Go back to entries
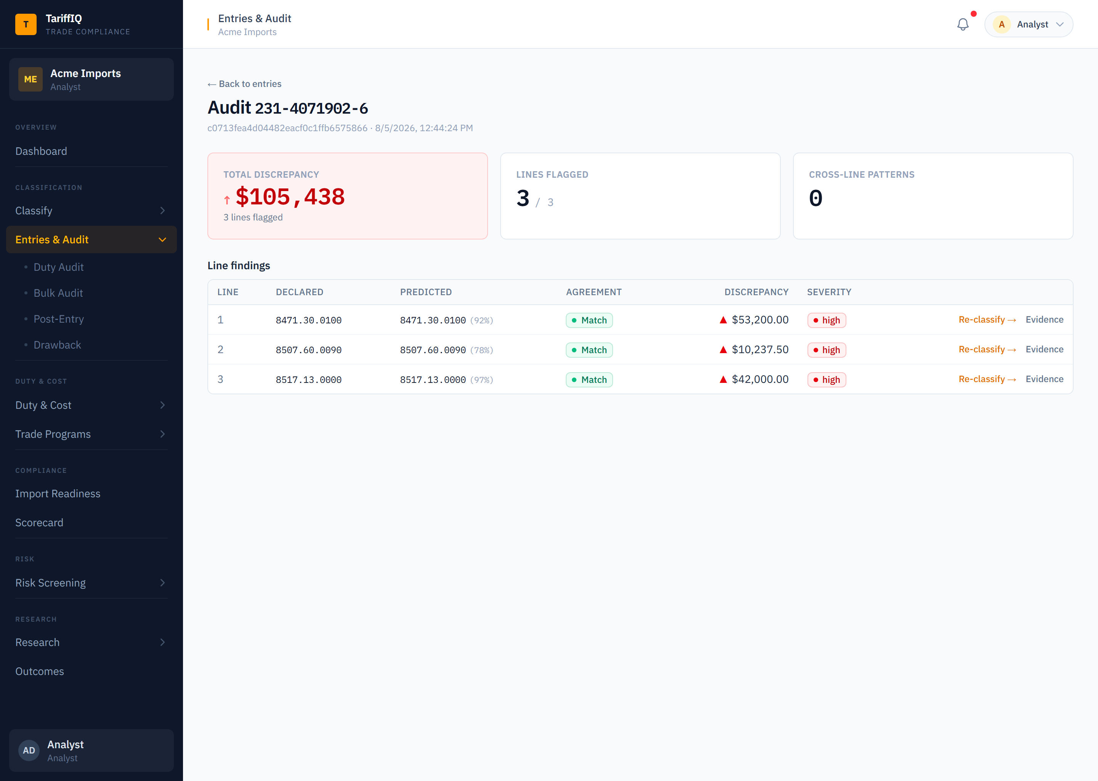The image size is (1098, 781). [x=245, y=84]
